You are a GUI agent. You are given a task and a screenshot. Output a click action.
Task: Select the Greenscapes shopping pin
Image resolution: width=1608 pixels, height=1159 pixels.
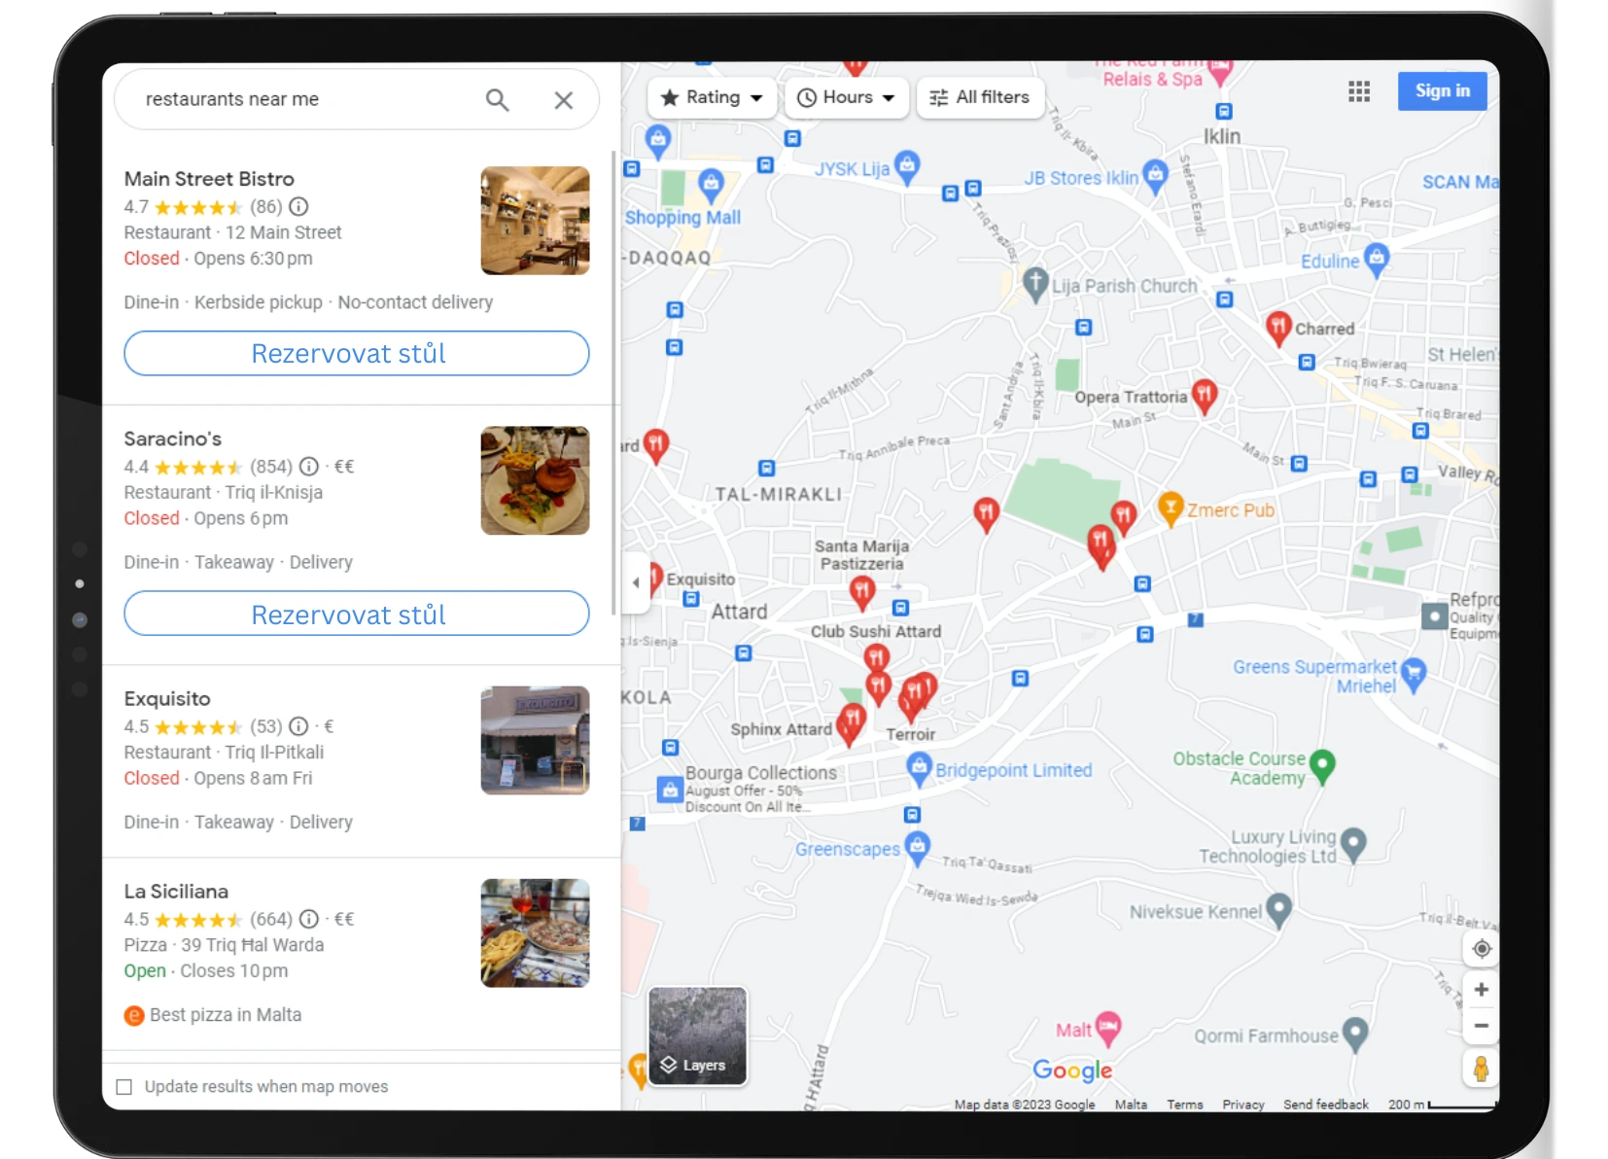click(917, 848)
